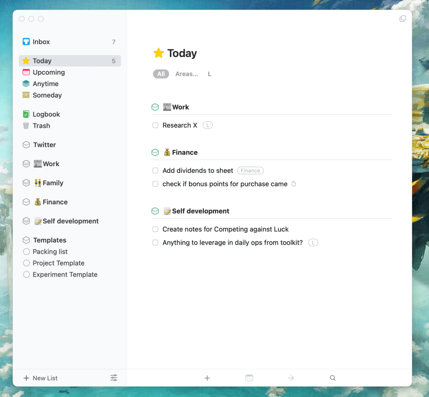The image size is (429, 397).
Task: Open the calendar scheduling icon in bottom toolbar
Action: tap(249, 378)
